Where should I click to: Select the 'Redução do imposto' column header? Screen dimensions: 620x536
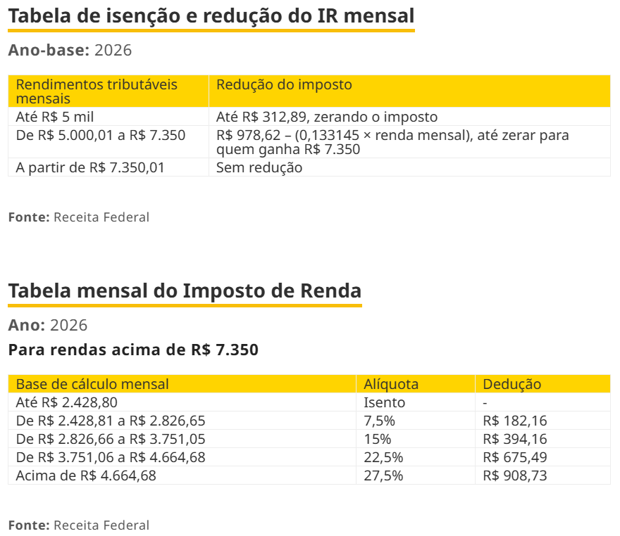pyautogui.click(x=284, y=84)
